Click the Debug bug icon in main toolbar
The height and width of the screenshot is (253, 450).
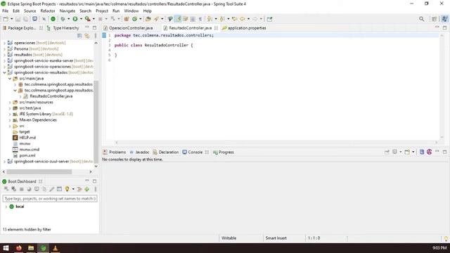[63, 19]
